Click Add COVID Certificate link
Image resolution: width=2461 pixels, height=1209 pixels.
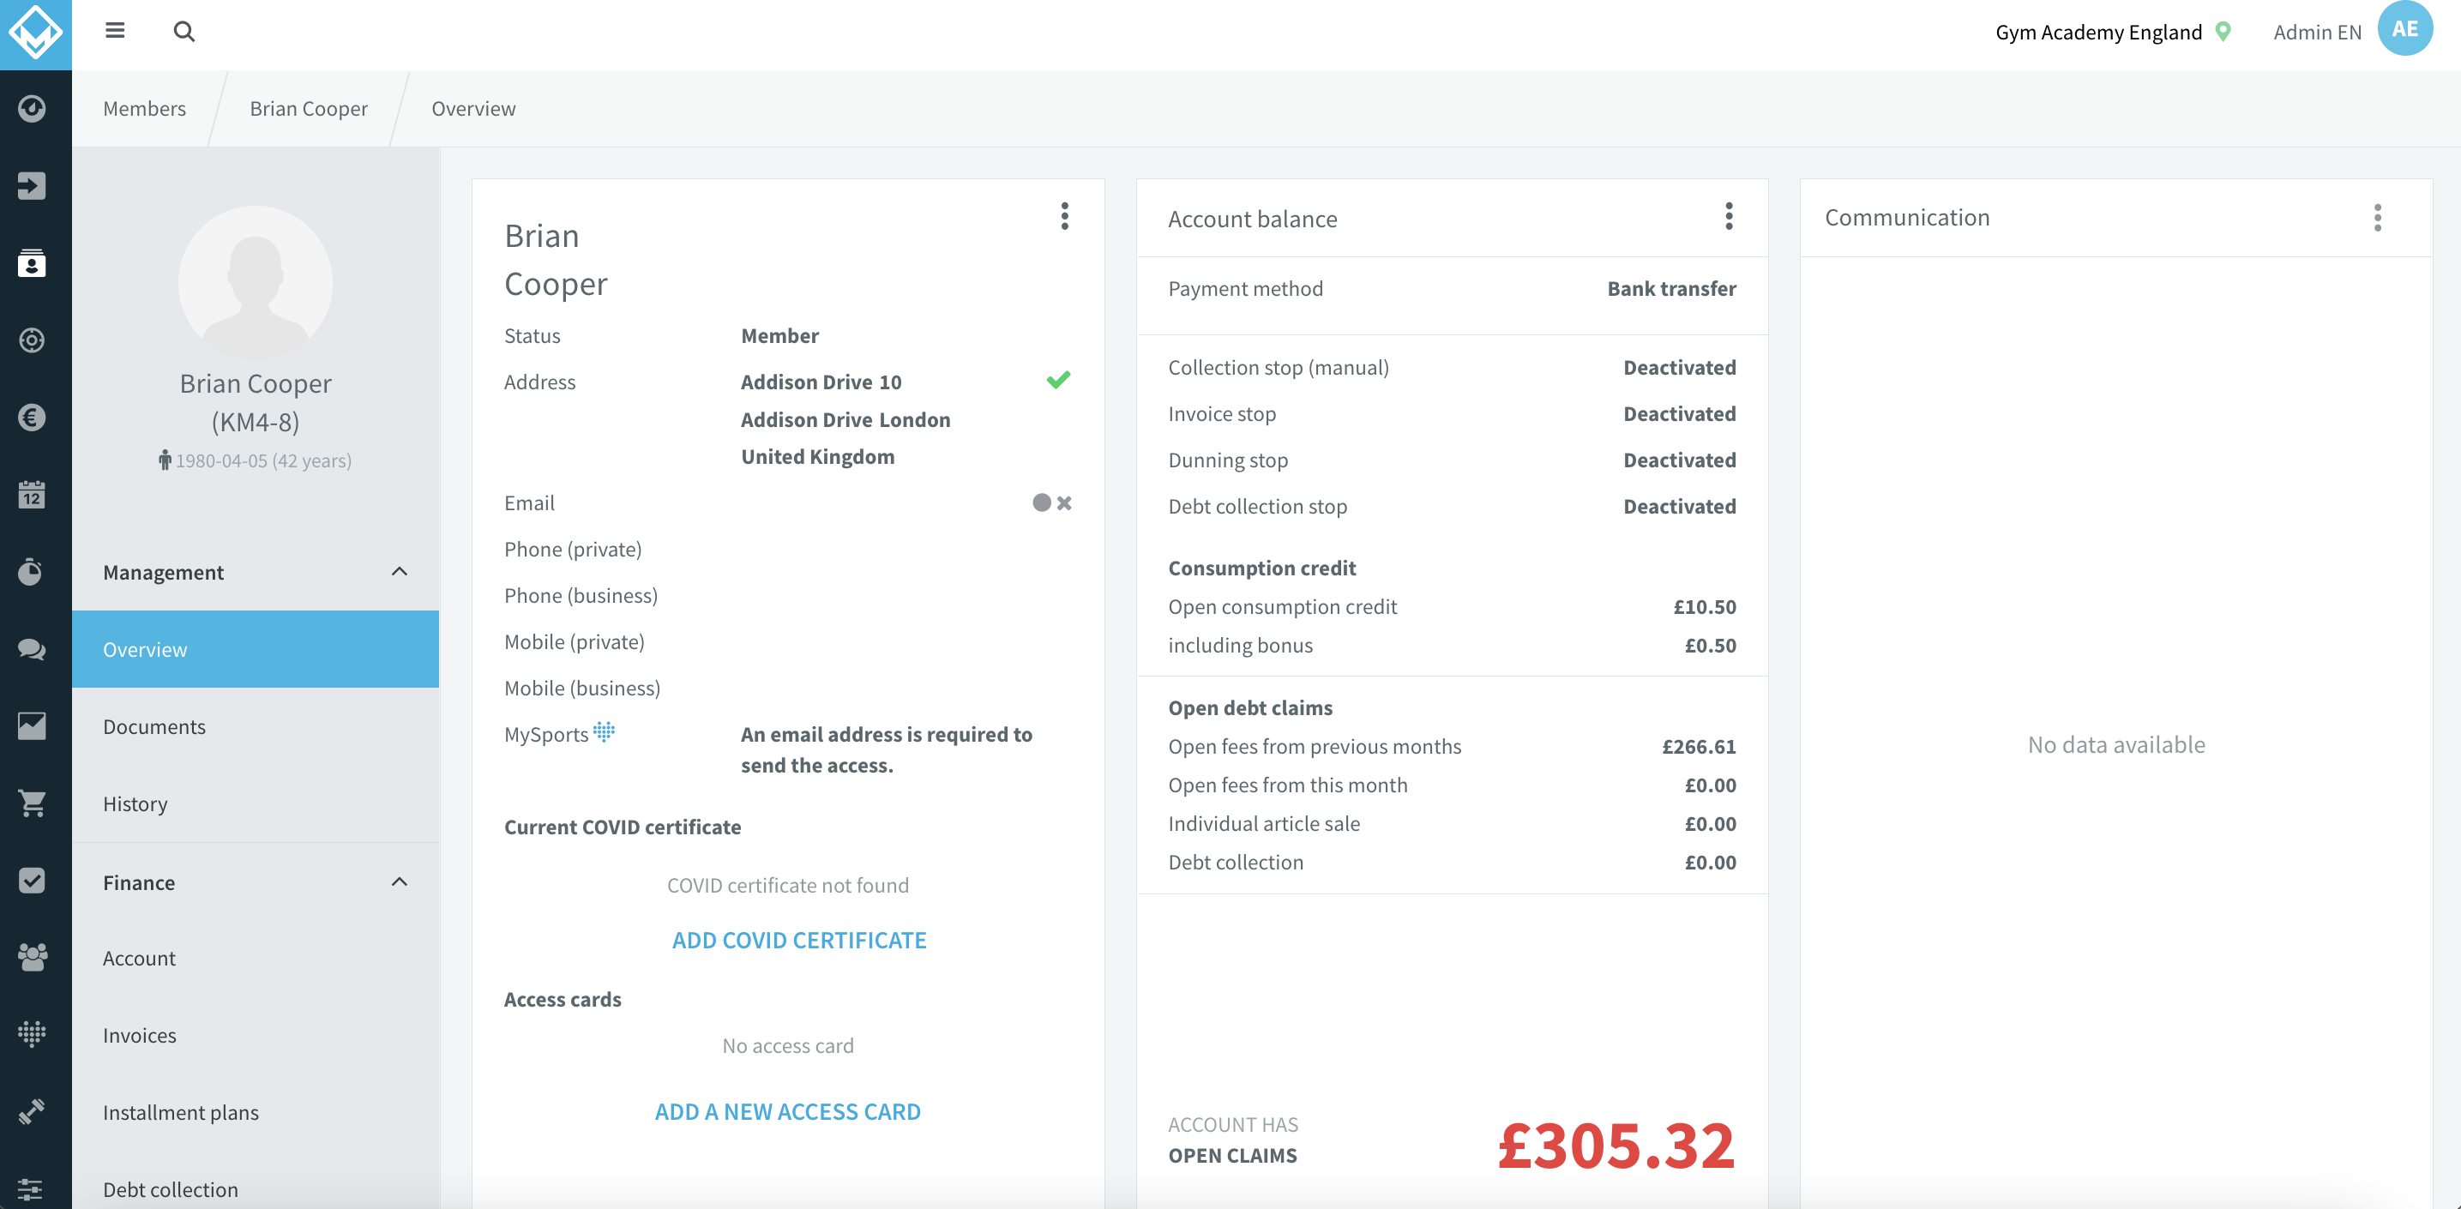798,940
